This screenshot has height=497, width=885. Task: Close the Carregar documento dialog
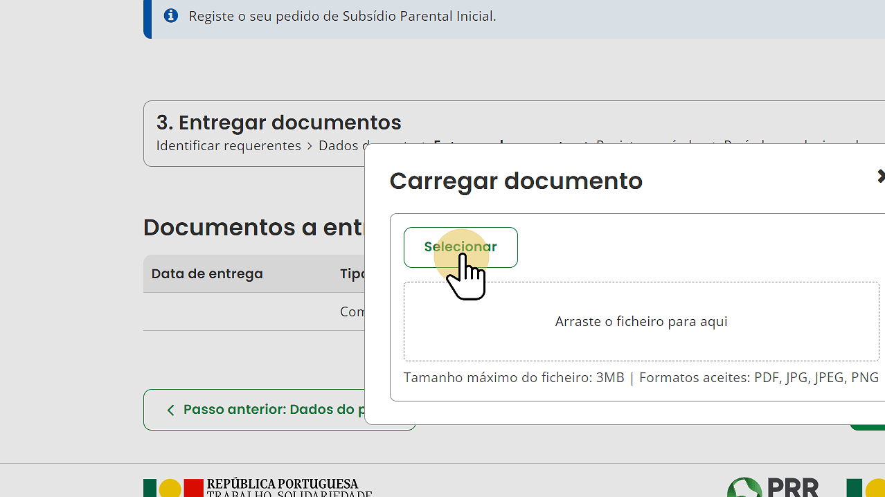click(x=880, y=177)
